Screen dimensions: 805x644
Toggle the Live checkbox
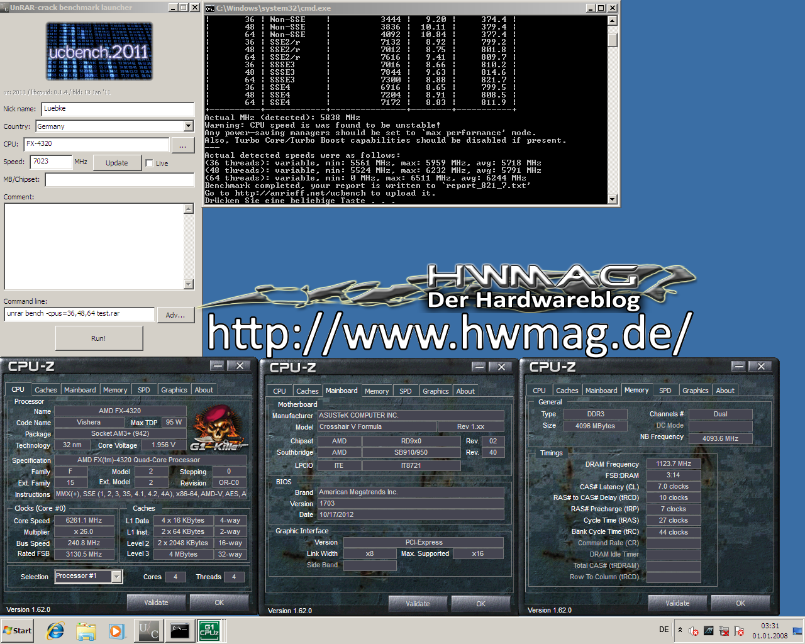click(149, 164)
